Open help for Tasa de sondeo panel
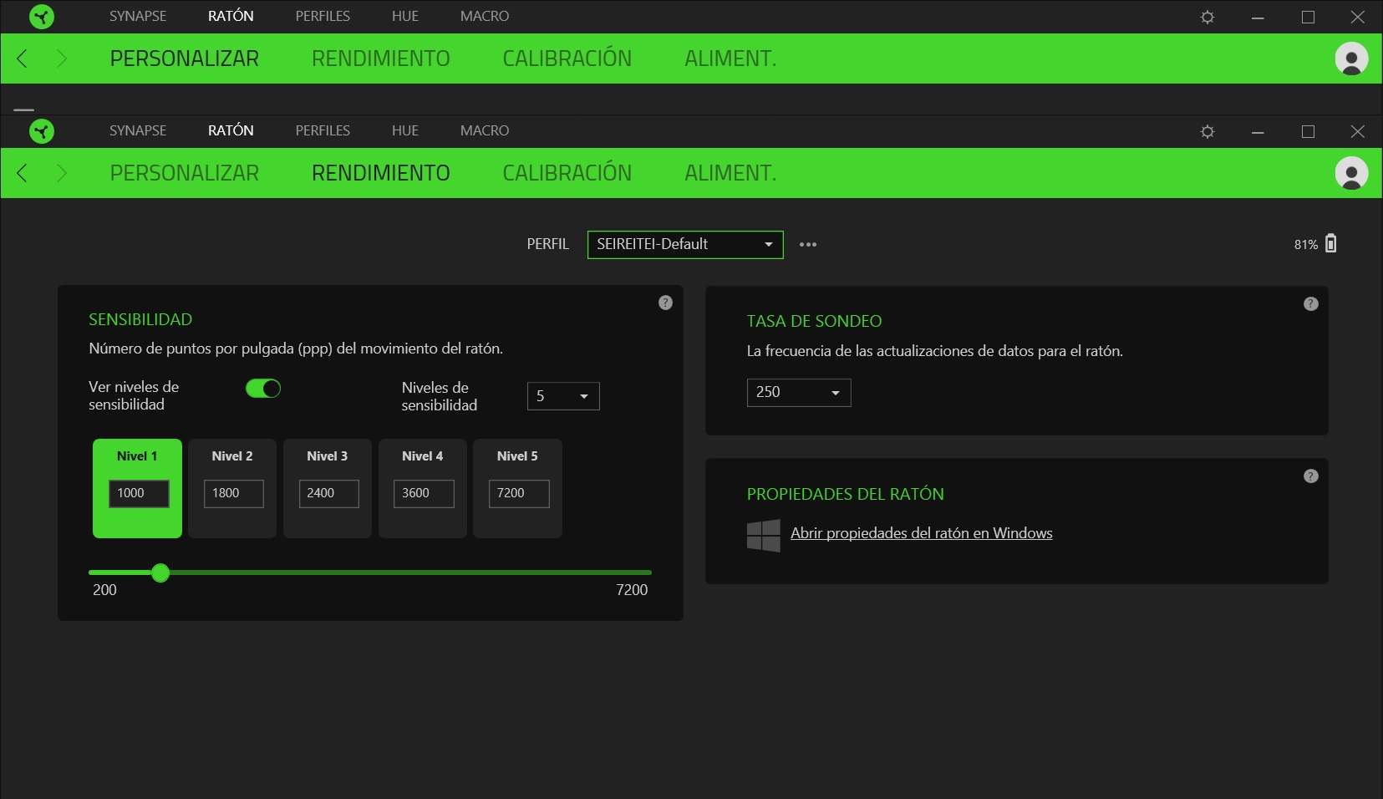The image size is (1383, 799). point(1311,303)
